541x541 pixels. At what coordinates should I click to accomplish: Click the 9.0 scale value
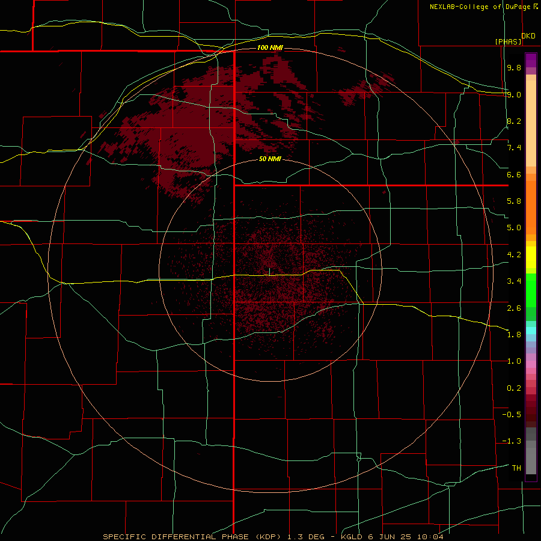(514, 94)
